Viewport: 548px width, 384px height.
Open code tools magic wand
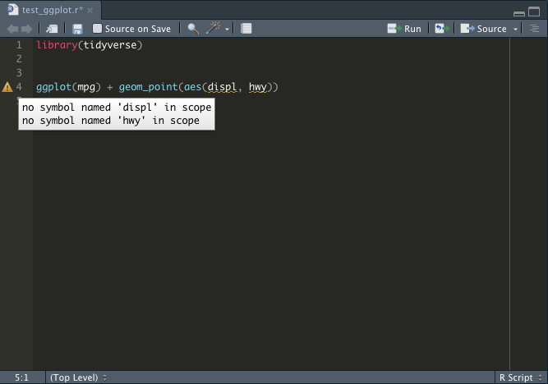213,28
